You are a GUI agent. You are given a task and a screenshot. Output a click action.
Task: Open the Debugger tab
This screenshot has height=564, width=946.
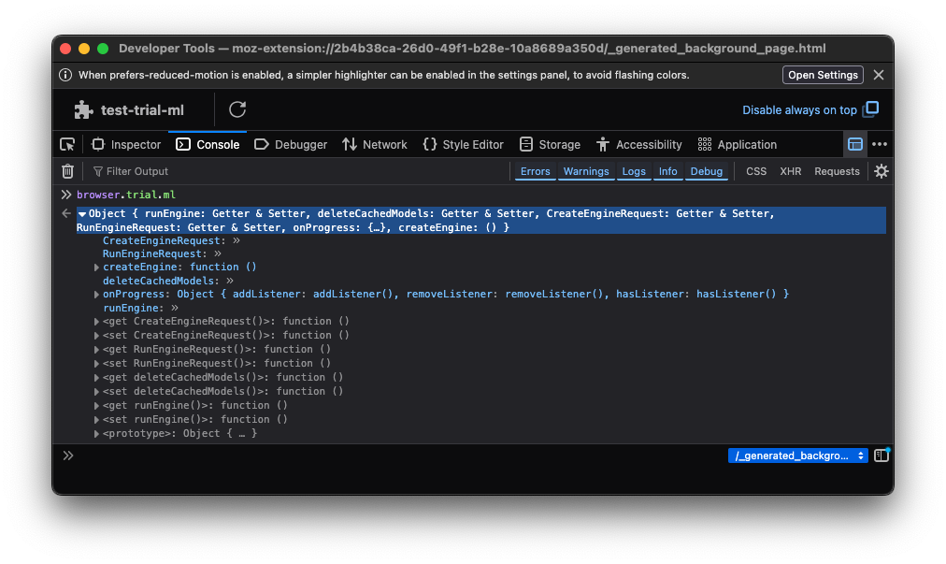point(291,144)
